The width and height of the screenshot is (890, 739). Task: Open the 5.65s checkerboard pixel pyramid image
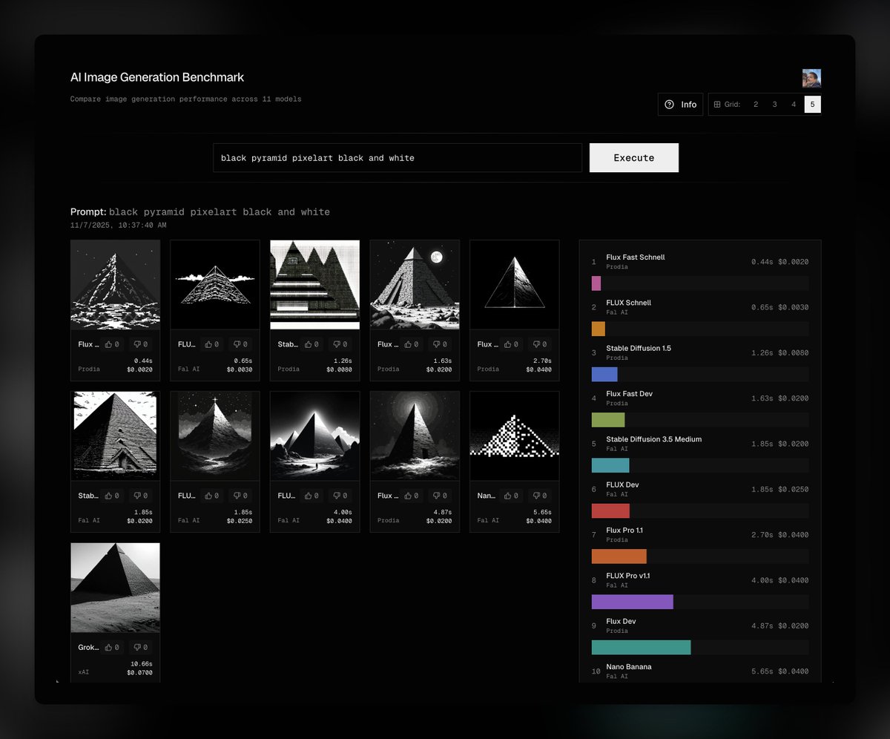514,436
